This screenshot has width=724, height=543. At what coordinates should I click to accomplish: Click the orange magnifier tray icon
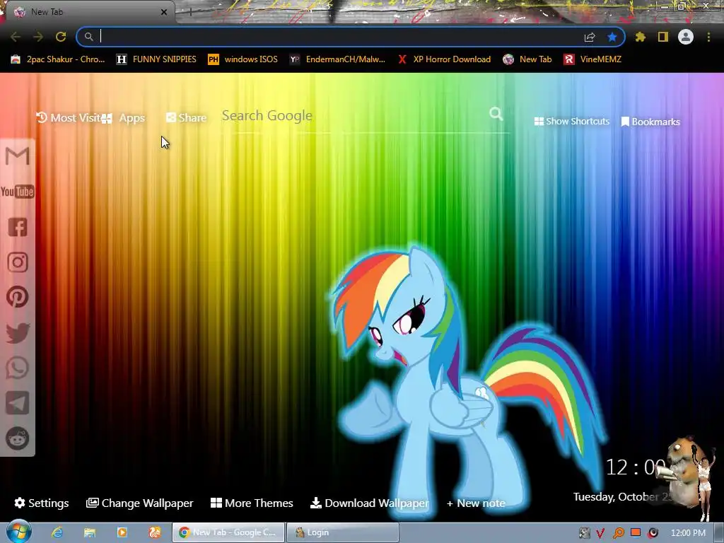[618, 533]
